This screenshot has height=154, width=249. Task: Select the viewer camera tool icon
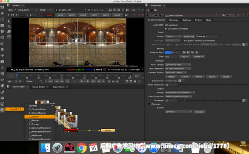click(x=9, y=32)
